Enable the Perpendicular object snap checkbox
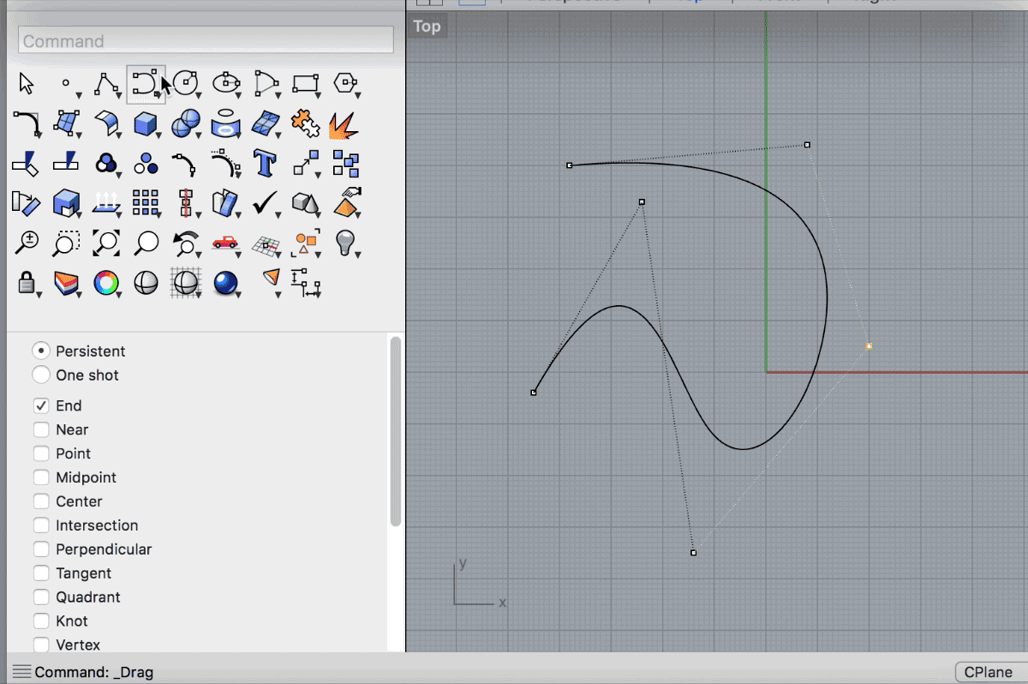 (41, 549)
